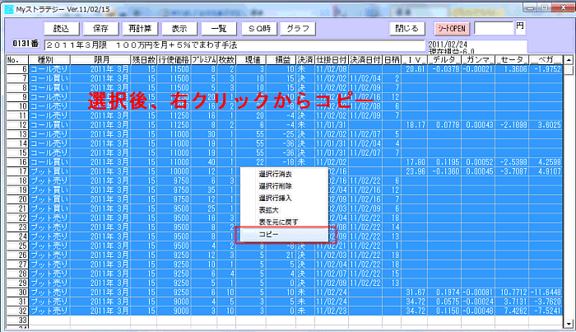576x332 pixels.
Task: Click the 仕掛日付 column header
Action: point(332,60)
